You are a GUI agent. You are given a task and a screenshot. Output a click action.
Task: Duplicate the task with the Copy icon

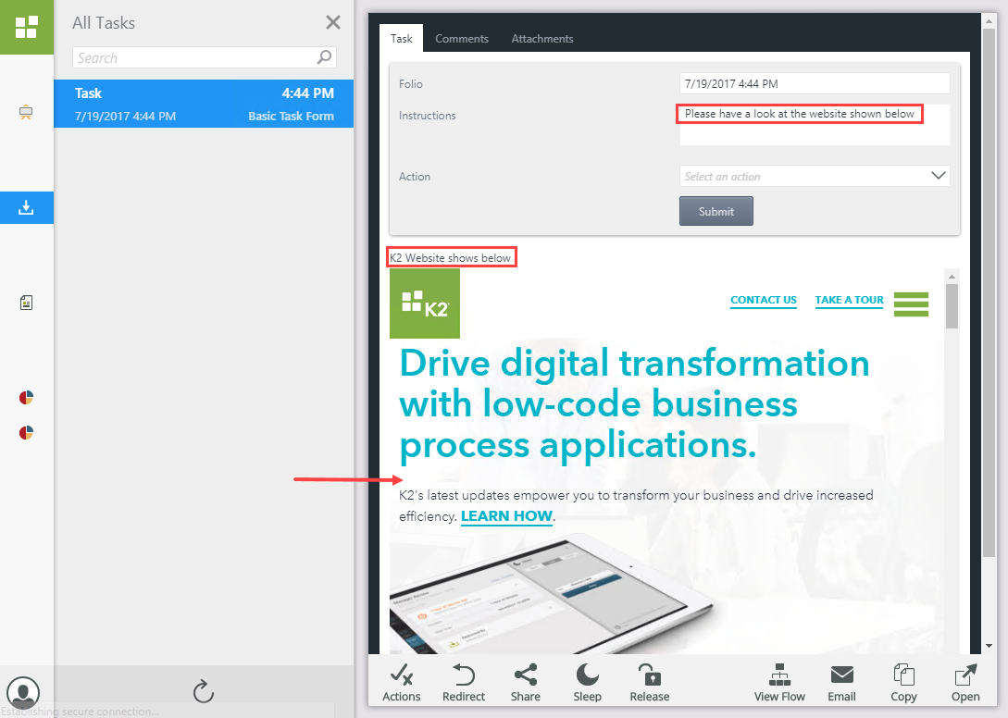click(x=903, y=682)
